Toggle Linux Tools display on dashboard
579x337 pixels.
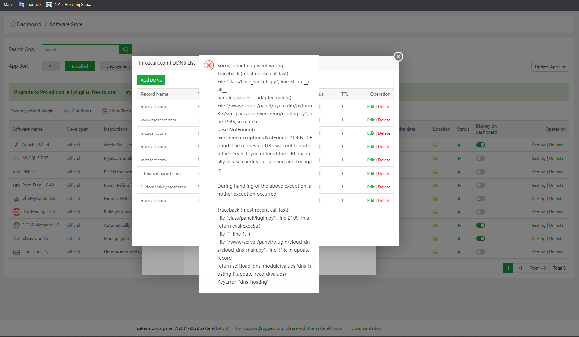(481, 252)
